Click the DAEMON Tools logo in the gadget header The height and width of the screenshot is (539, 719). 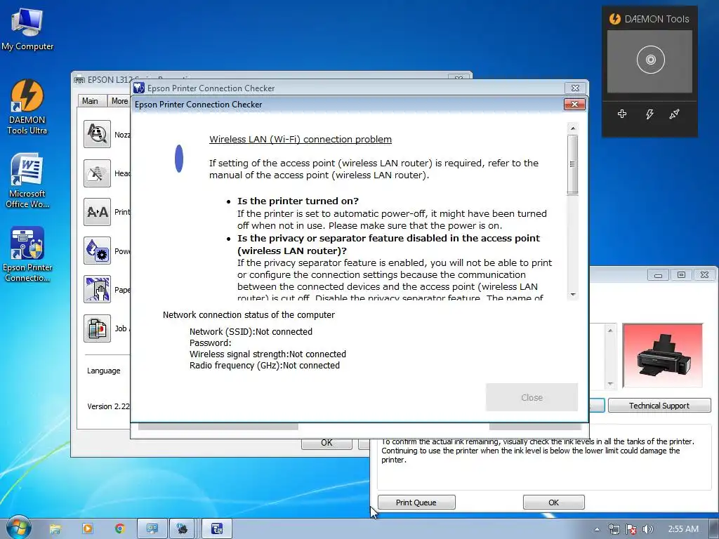click(614, 19)
